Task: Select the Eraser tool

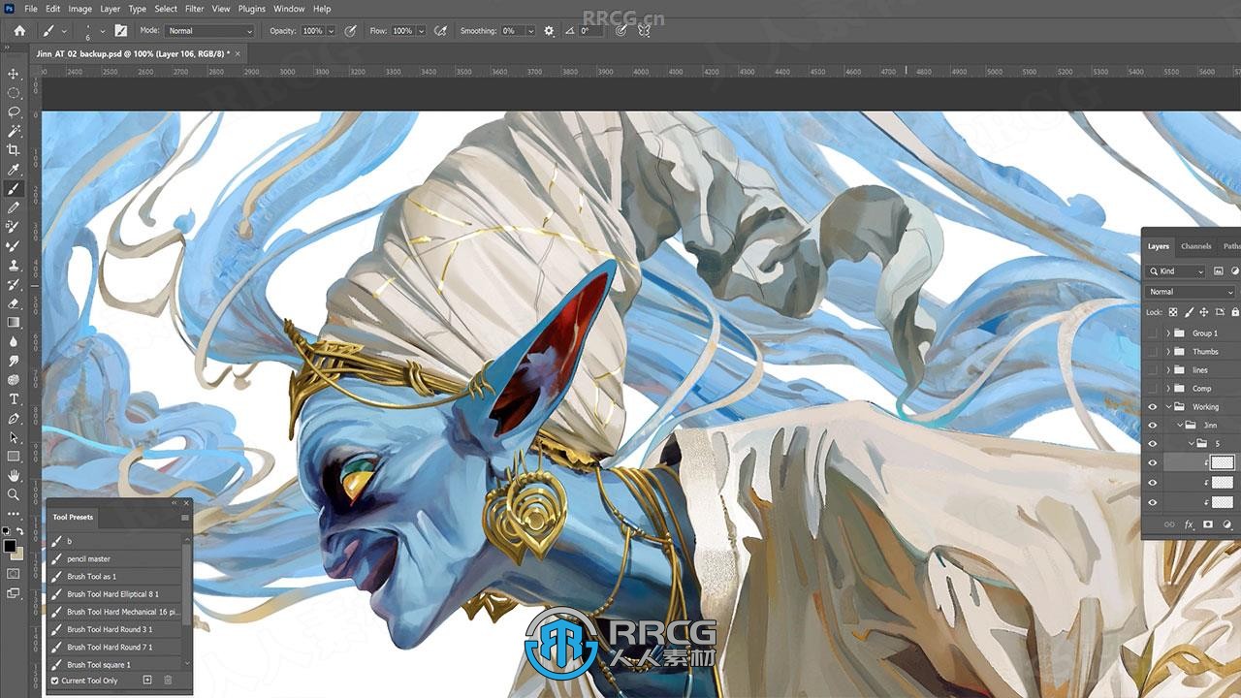Action: pos(14,303)
